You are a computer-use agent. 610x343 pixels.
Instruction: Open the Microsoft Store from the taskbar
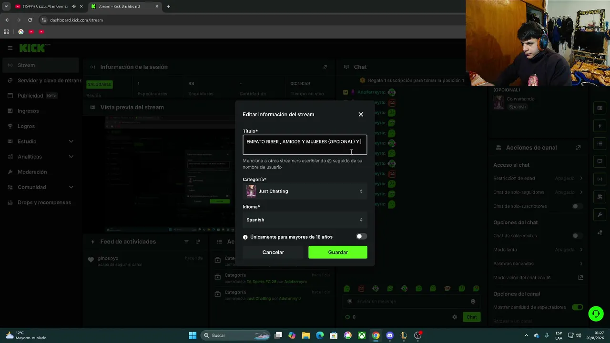334,335
